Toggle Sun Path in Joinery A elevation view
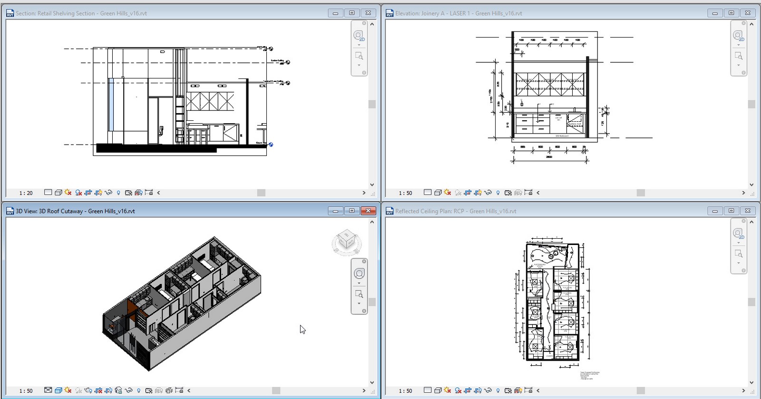 pyautogui.click(x=448, y=193)
